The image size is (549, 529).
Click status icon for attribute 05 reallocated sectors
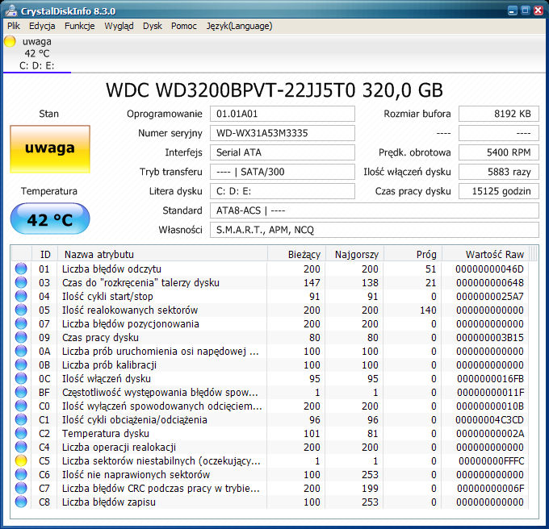(x=21, y=310)
